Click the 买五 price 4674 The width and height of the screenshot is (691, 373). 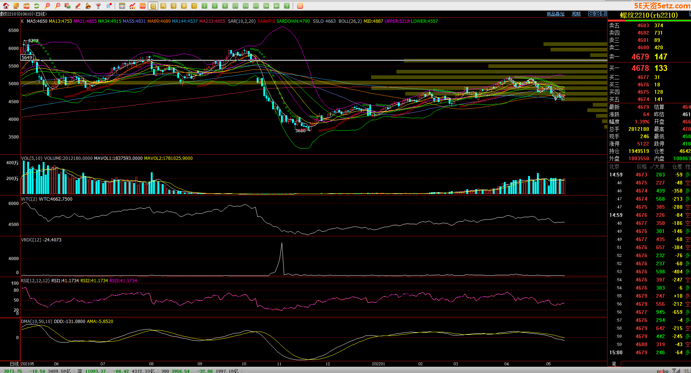click(x=643, y=100)
